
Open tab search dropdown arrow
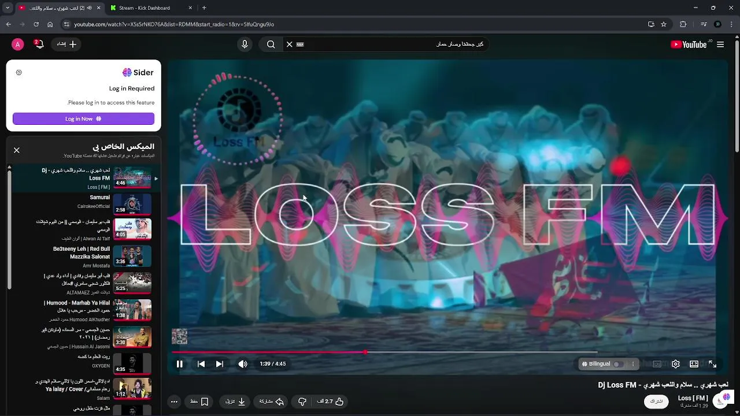[x=8, y=8]
